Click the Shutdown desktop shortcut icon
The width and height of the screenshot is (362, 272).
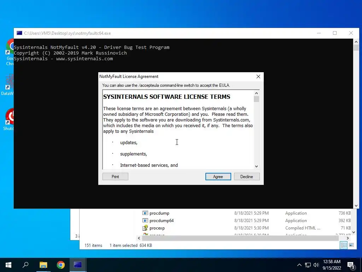pyautogui.click(x=8, y=119)
